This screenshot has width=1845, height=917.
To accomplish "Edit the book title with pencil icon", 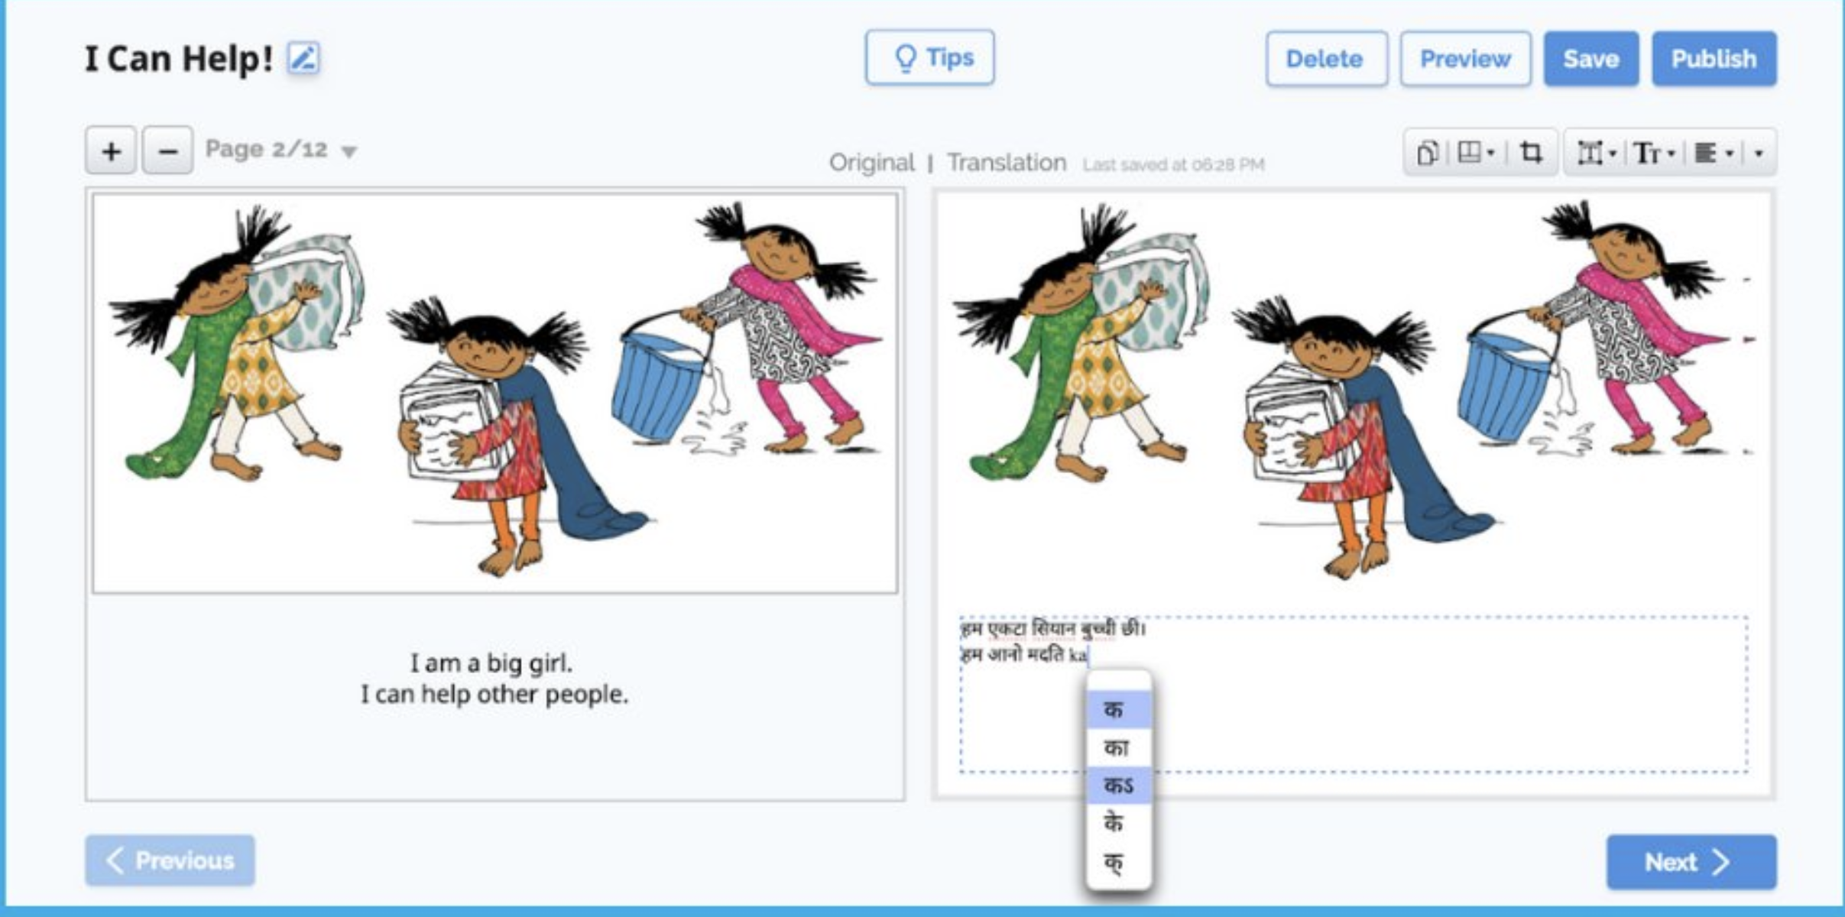I will [303, 58].
